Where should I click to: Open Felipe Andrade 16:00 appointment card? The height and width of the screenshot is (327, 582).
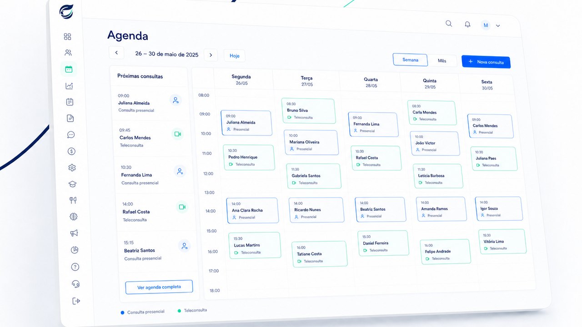(x=445, y=252)
